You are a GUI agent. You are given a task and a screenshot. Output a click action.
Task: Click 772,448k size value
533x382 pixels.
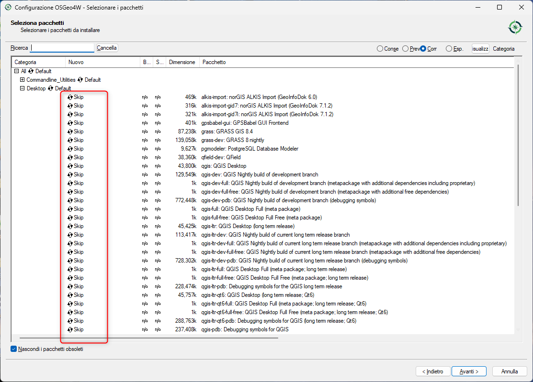[186, 200]
